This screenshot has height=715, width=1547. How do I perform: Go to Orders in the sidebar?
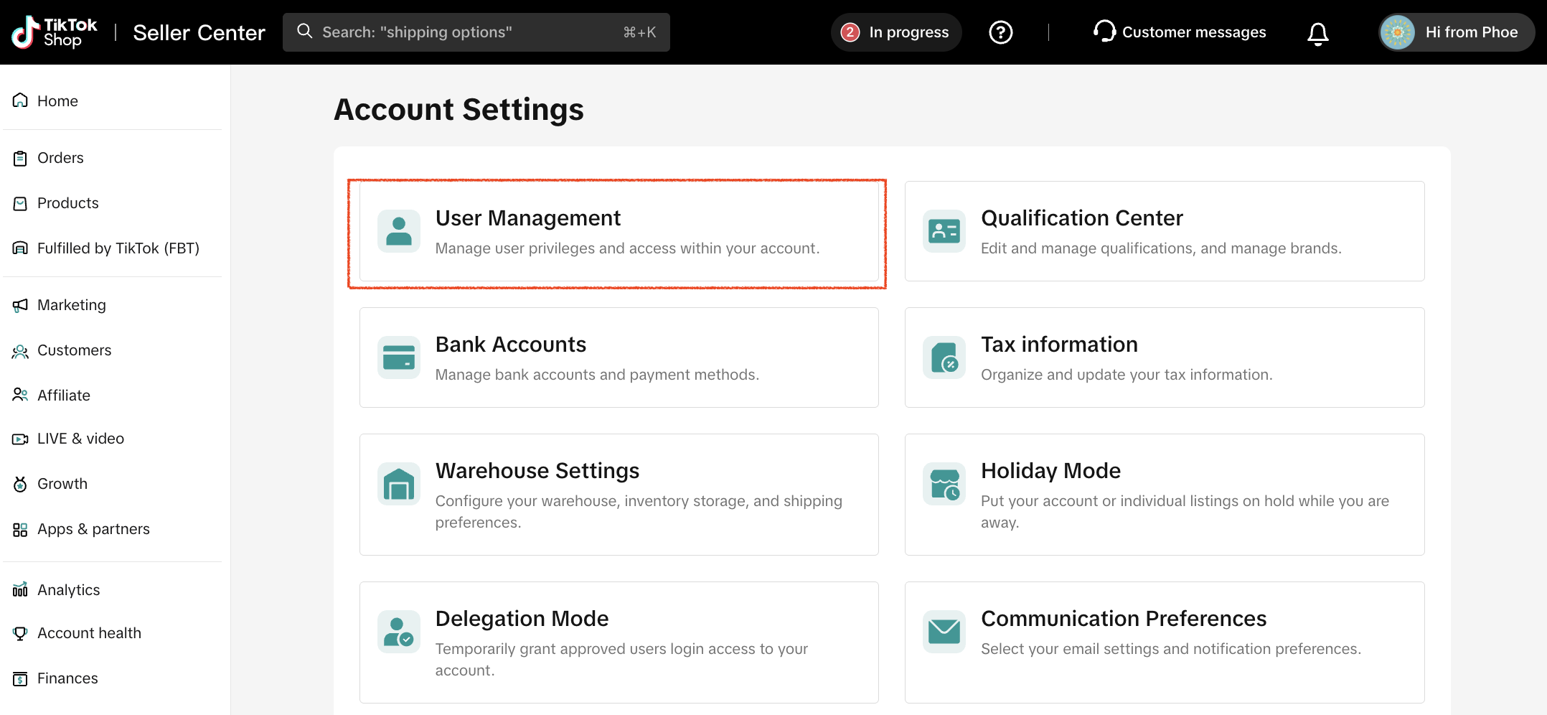[x=60, y=158]
